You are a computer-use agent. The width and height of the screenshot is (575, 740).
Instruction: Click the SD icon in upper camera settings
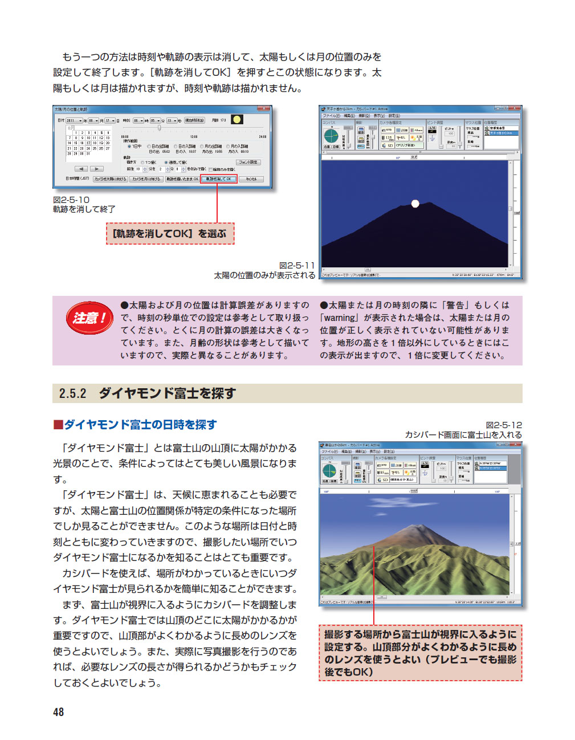click(x=388, y=145)
